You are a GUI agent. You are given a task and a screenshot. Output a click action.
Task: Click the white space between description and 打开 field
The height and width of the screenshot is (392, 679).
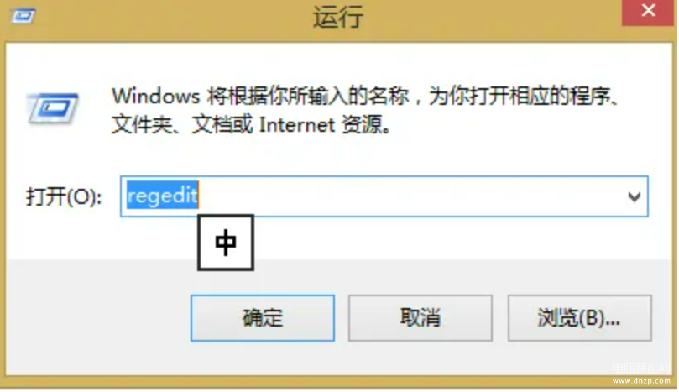pyautogui.click(x=337, y=157)
